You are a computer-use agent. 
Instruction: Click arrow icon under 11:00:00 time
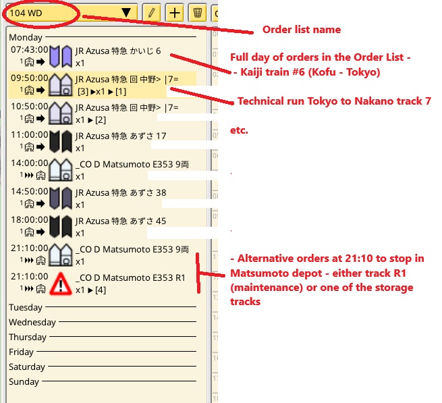coord(40,147)
